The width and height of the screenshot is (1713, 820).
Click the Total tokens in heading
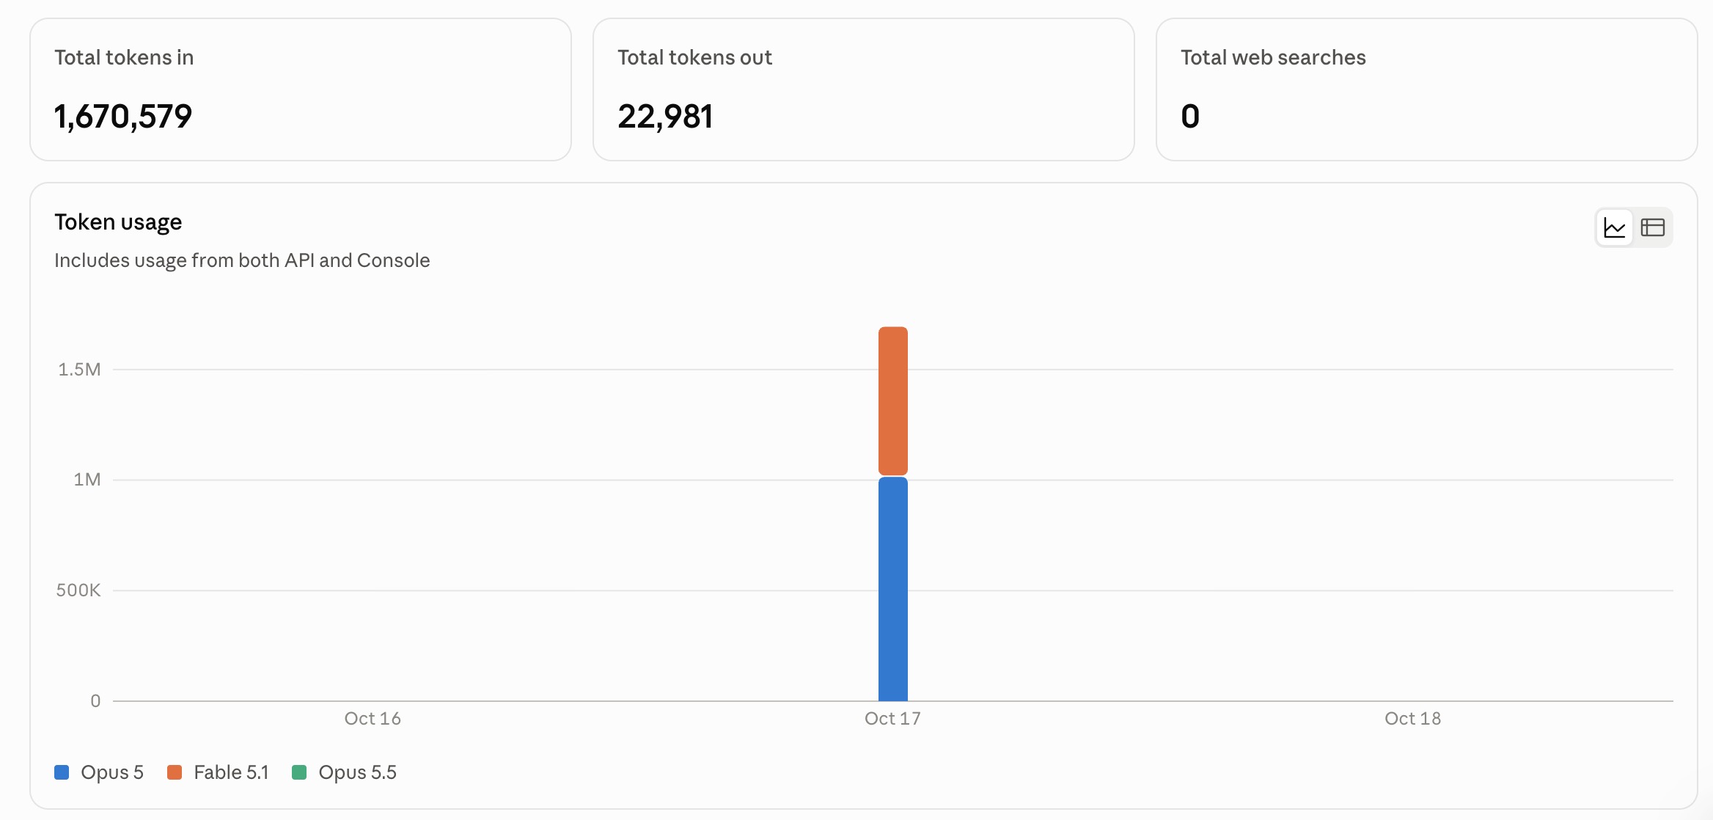tap(124, 58)
